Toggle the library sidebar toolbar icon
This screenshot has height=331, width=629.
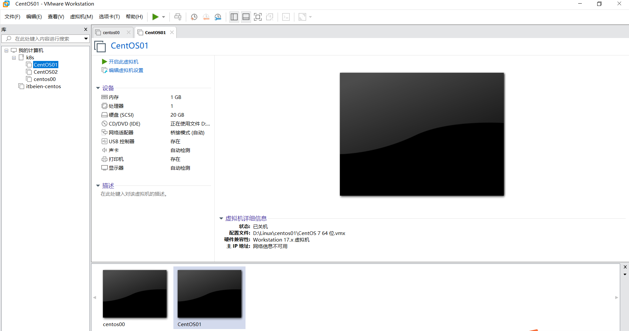(x=234, y=17)
